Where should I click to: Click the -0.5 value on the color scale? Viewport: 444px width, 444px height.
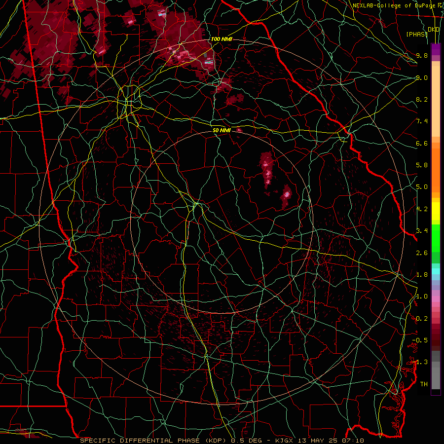[x=420, y=340]
